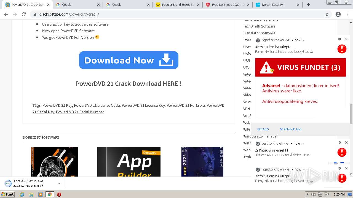Click the 5:23 AM taskbar clock
The image size is (353, 198).
pyautogui.click(x=339, y=194)
